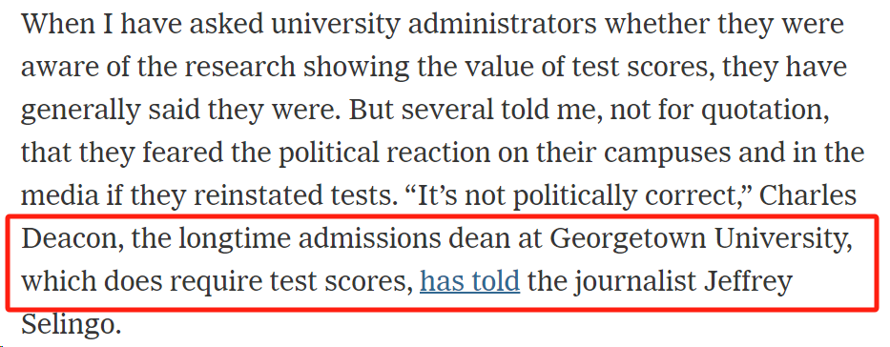This screenshot has height=347, width=890.
Task: Click the name 'Charles' ending the fifth line
Action: pyautogui.click(x=808, y=195)
